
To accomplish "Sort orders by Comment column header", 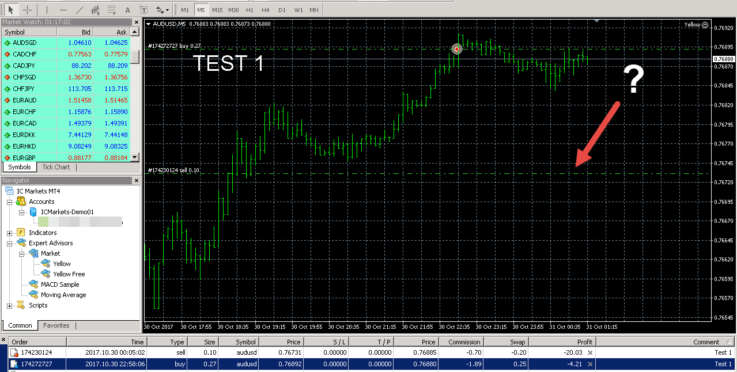I will [666, 342].
